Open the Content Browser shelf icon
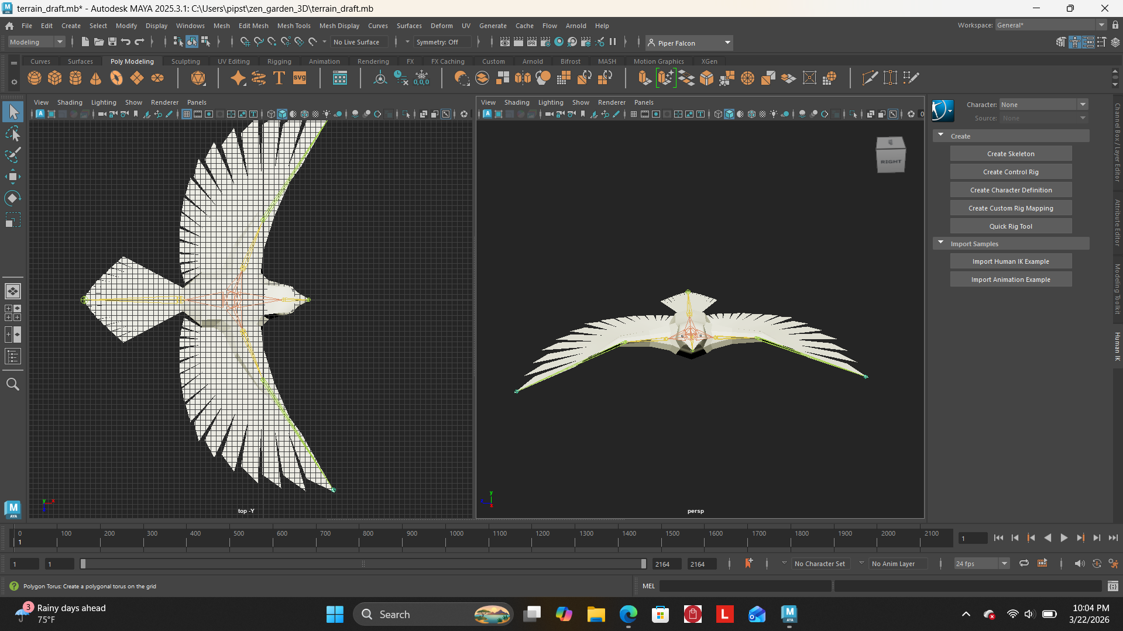1123x631 pixels. [340, 78]
